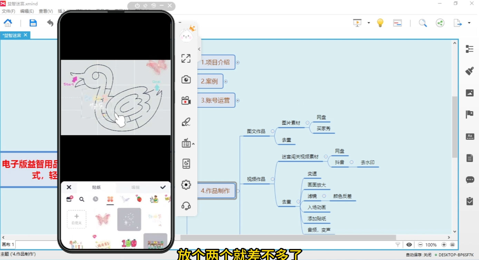Select the brush annotation tool in floating toolbar
Screen dimensions: 479x260
(186, 122)
